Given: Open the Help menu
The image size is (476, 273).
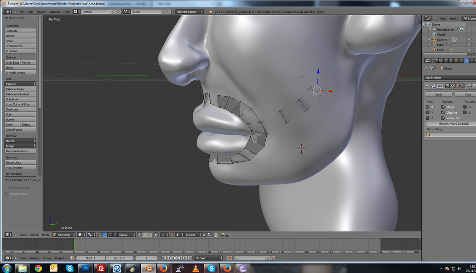Looking at the screenshot, I should (66, 12).
